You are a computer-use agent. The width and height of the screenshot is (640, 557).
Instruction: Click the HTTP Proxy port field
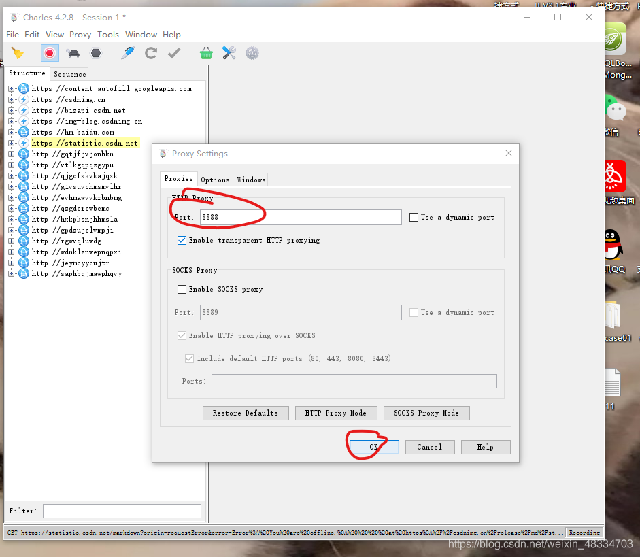[301, 217]
